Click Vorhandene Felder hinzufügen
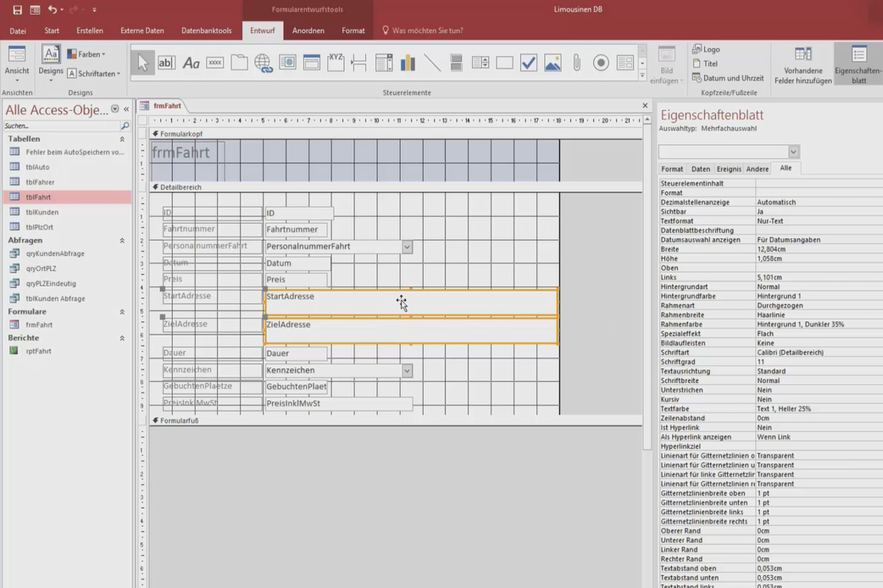883x588 pixels. pyautogui.click(x=803, y=65)
